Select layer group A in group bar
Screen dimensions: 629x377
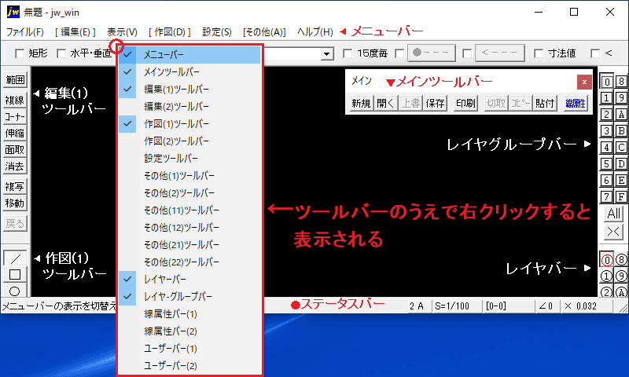click(621, 114)
